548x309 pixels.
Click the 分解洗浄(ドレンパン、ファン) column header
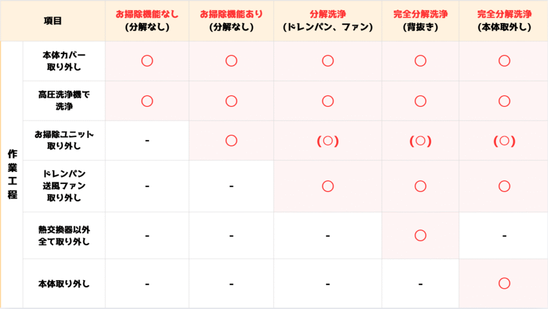click(328, 21)
